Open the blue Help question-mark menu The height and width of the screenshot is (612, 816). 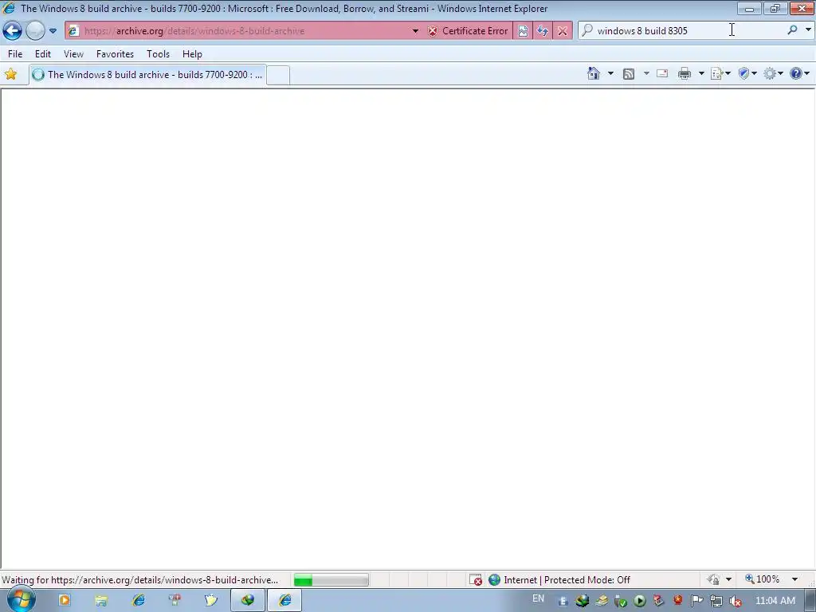799,74
